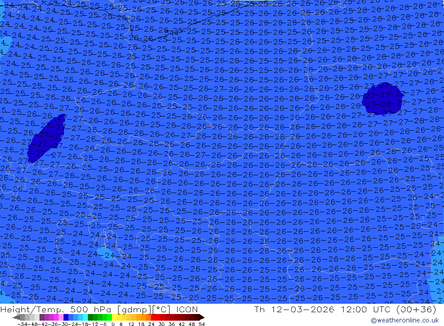
Task: Click the legend label -54
Action: pyautogui.click(x=22, y=324)
